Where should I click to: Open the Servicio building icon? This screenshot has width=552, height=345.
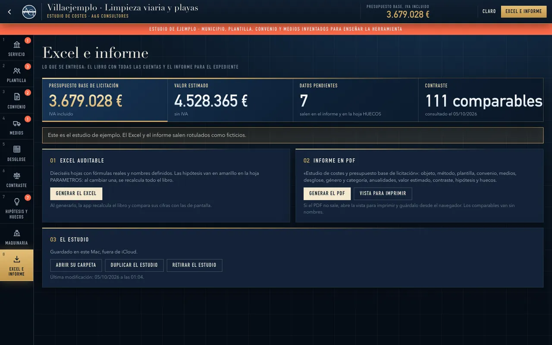17,44
